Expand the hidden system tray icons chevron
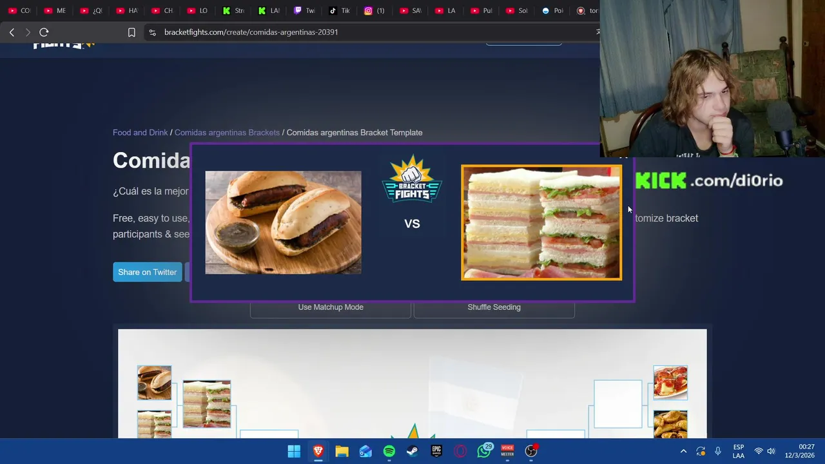825x464 pixels. (683, 451)
